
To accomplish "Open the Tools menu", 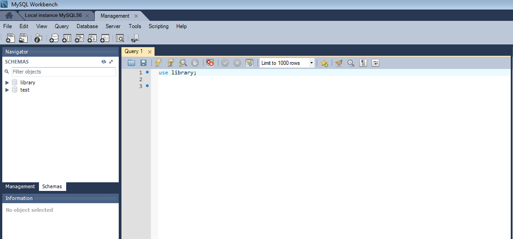I will pyautogui.click(x=135, y=26).
